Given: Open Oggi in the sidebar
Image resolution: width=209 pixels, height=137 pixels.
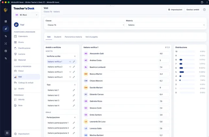Looking at the screenshot, I should click(26, 25).
